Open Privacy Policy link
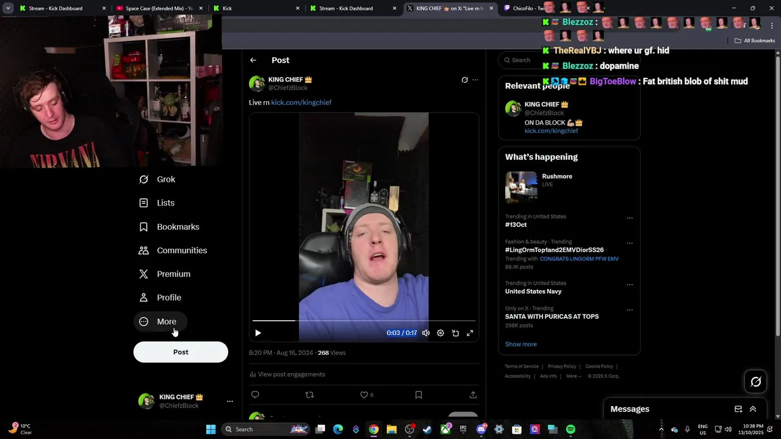This screenshot has width=781, height=439. (562, 366)
